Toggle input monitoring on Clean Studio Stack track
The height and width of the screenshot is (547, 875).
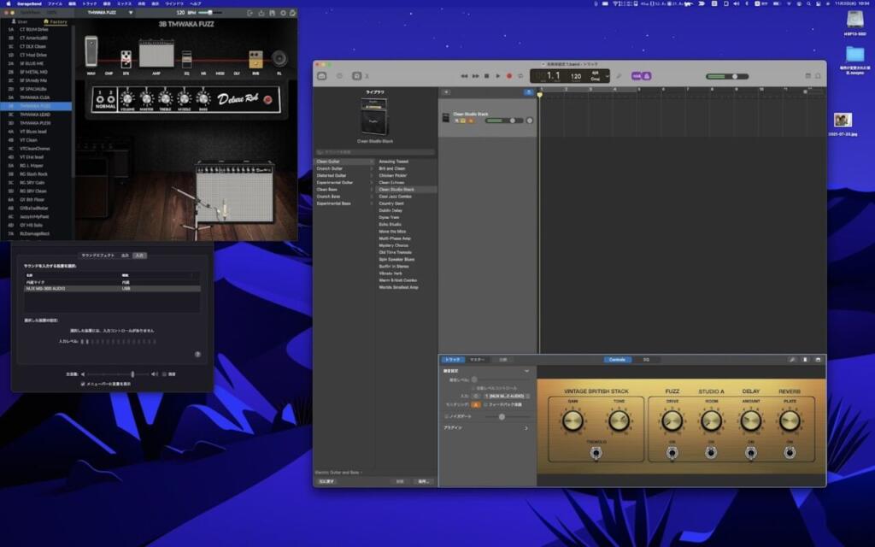click(x=471, y=121)
